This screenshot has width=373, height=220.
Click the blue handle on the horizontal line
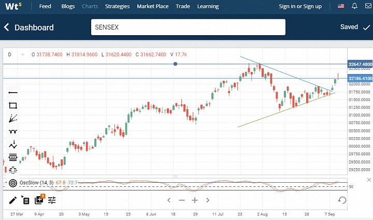pyautogui.click(x=175, y=64)
